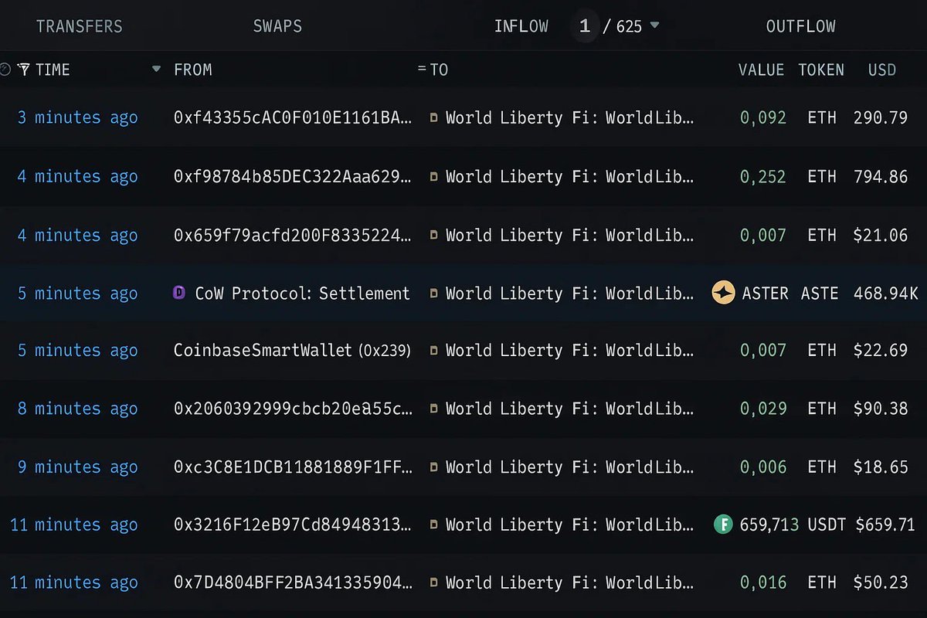Click the contract icon in the 0x206039 row
The height and width of the screenshot is (618, 927).
click(x=433, y=409)
